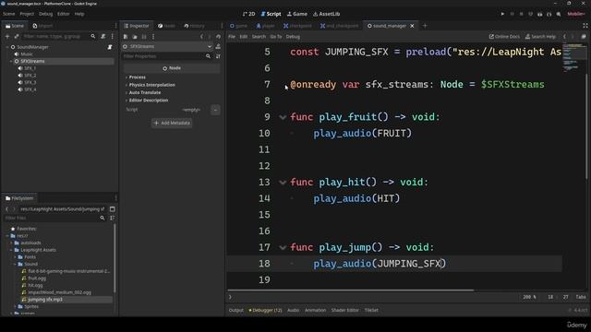
Task: Open the Project menu
Action: 27,14
